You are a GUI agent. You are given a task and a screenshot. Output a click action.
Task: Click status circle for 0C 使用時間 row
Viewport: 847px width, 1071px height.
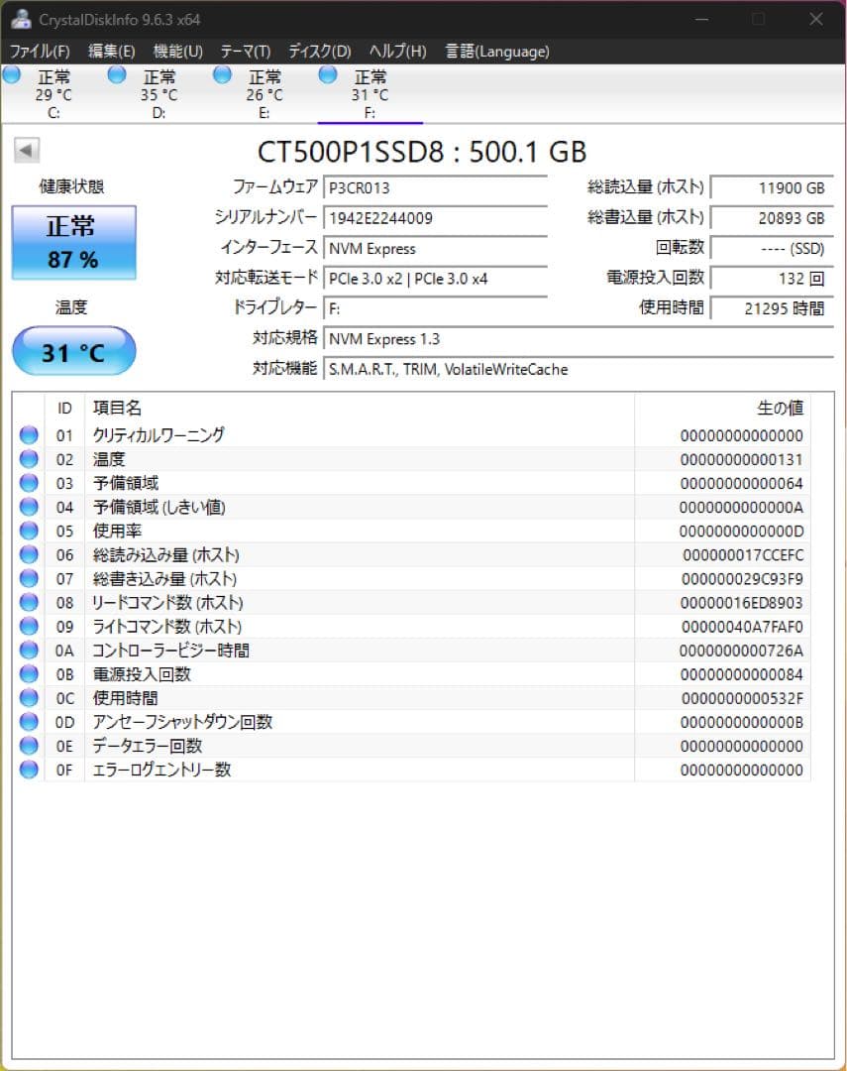[29, 698]
